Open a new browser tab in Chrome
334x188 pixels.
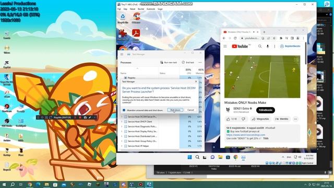264,32
